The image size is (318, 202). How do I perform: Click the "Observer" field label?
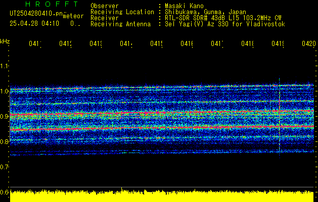[105, 6]
